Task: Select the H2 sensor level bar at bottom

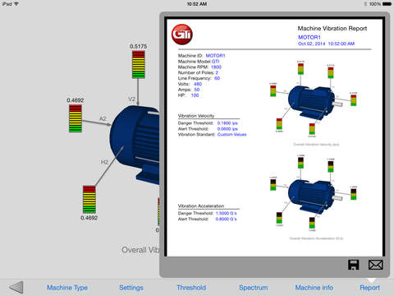Action: click(89, 199)
